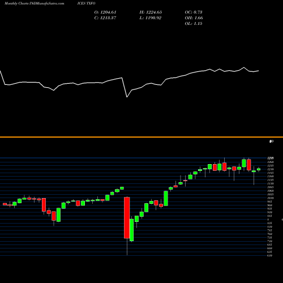This screenshot has width=283, height=283.
Task: Click the open value 'O: 1204.61'
Action: pos(105,12)
